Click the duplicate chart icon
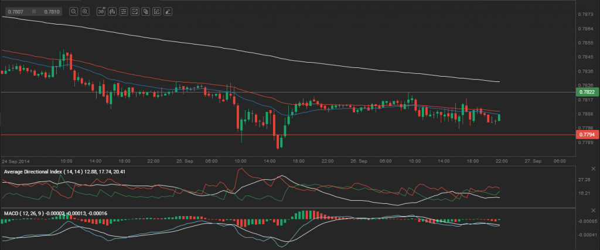This screenshot has height=250, width=600. [146, 11]
